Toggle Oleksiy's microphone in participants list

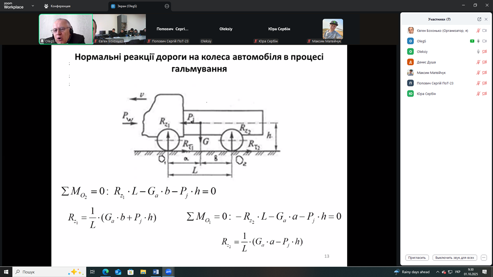click(478, 51)
